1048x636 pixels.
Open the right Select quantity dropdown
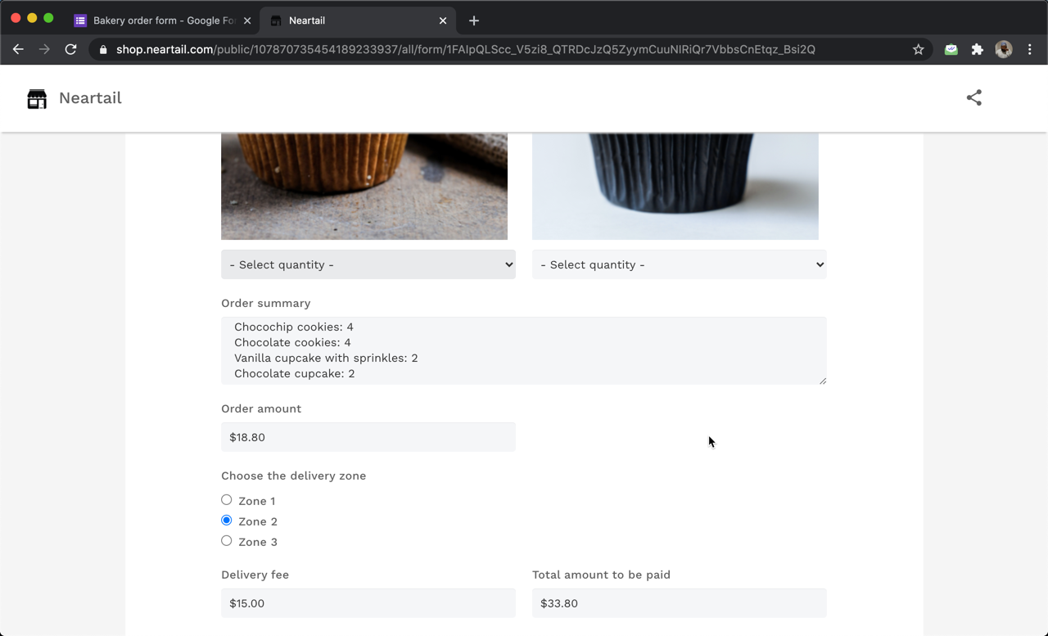[679, 264]
